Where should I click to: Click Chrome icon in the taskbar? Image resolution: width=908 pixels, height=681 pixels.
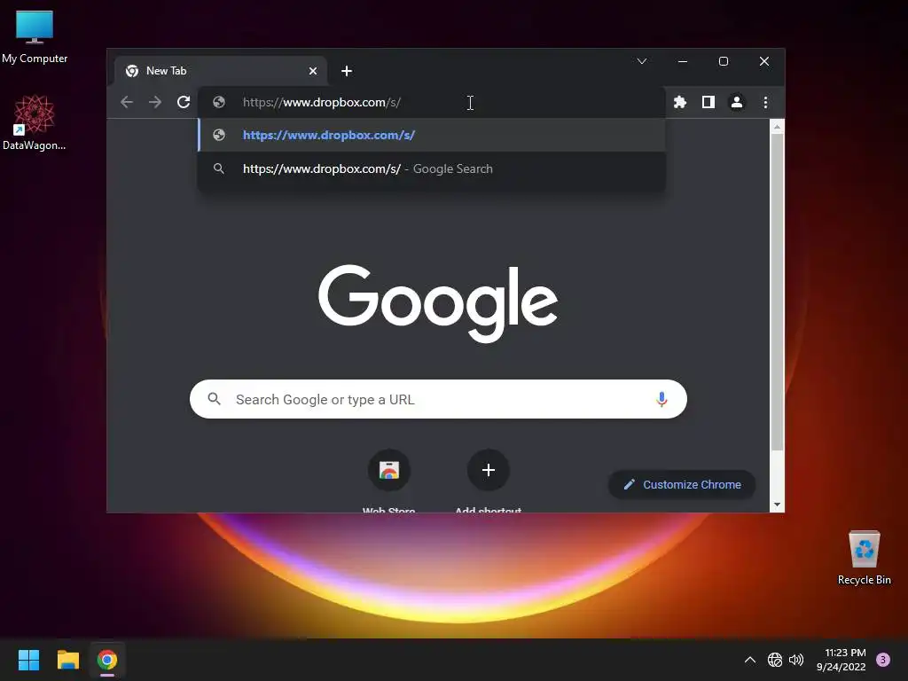(x=107, y=660)
